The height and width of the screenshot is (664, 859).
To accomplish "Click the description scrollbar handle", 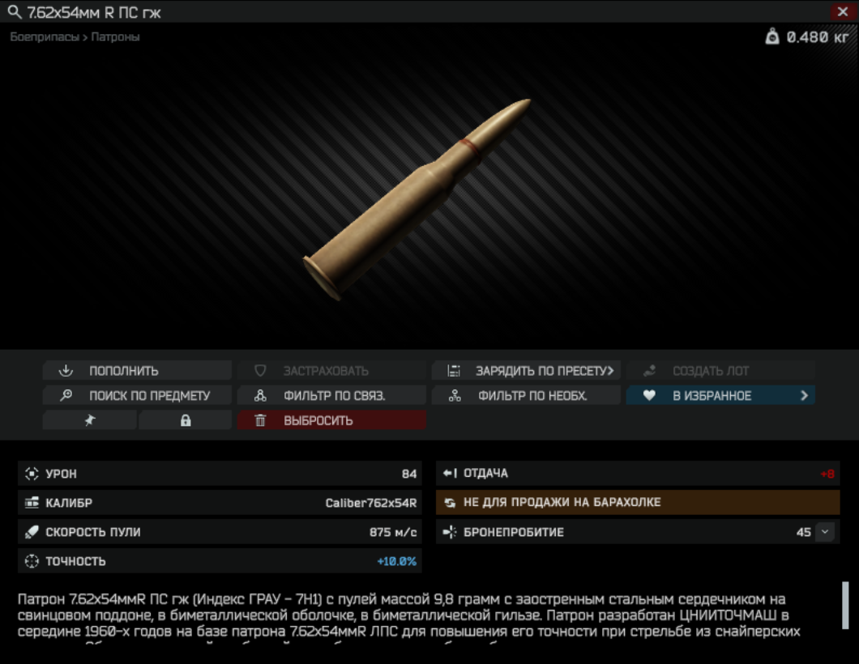I will tap(845, 606).
